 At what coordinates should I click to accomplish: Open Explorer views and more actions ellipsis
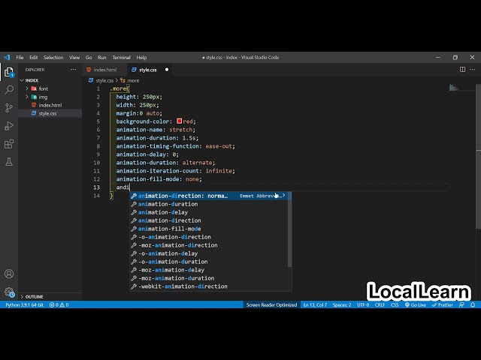point(73,70)
